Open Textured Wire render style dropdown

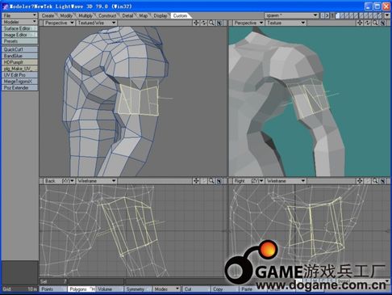tap(97, 23)
